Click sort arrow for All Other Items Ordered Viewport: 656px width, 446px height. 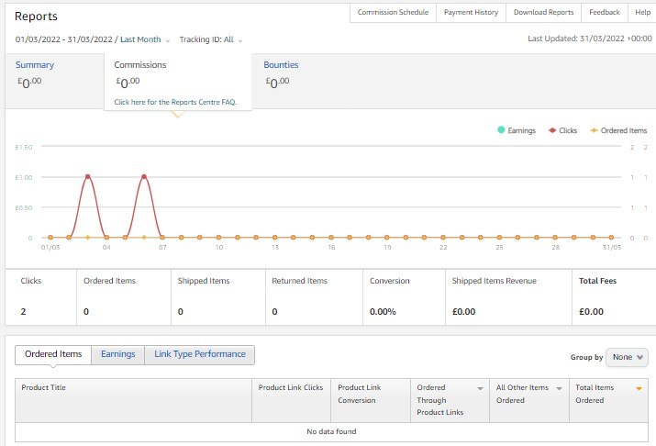[559, 389]
